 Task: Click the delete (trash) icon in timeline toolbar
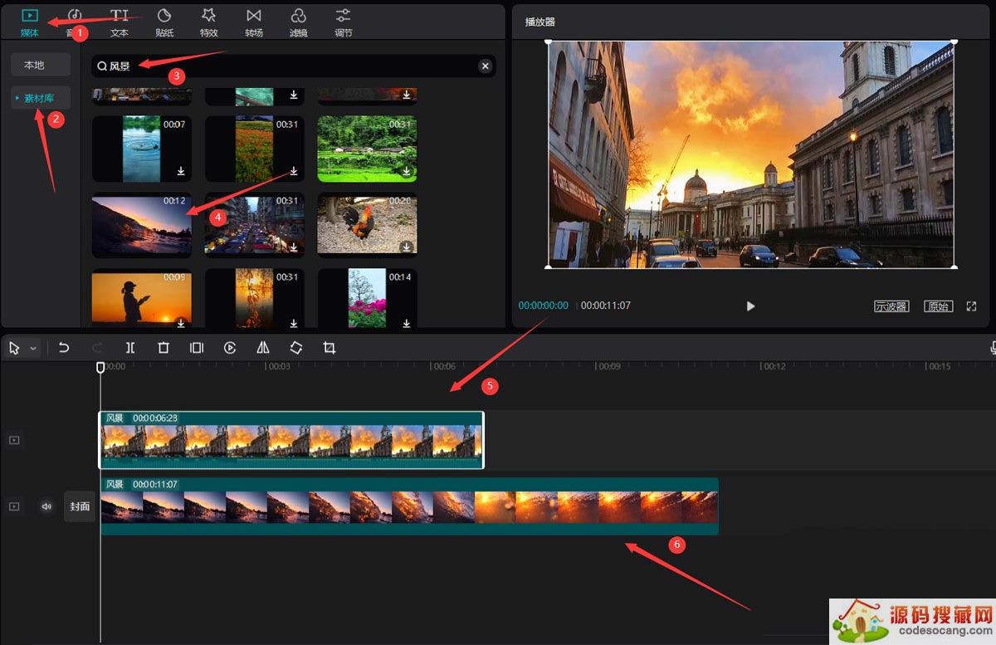(x=164, y=348)
